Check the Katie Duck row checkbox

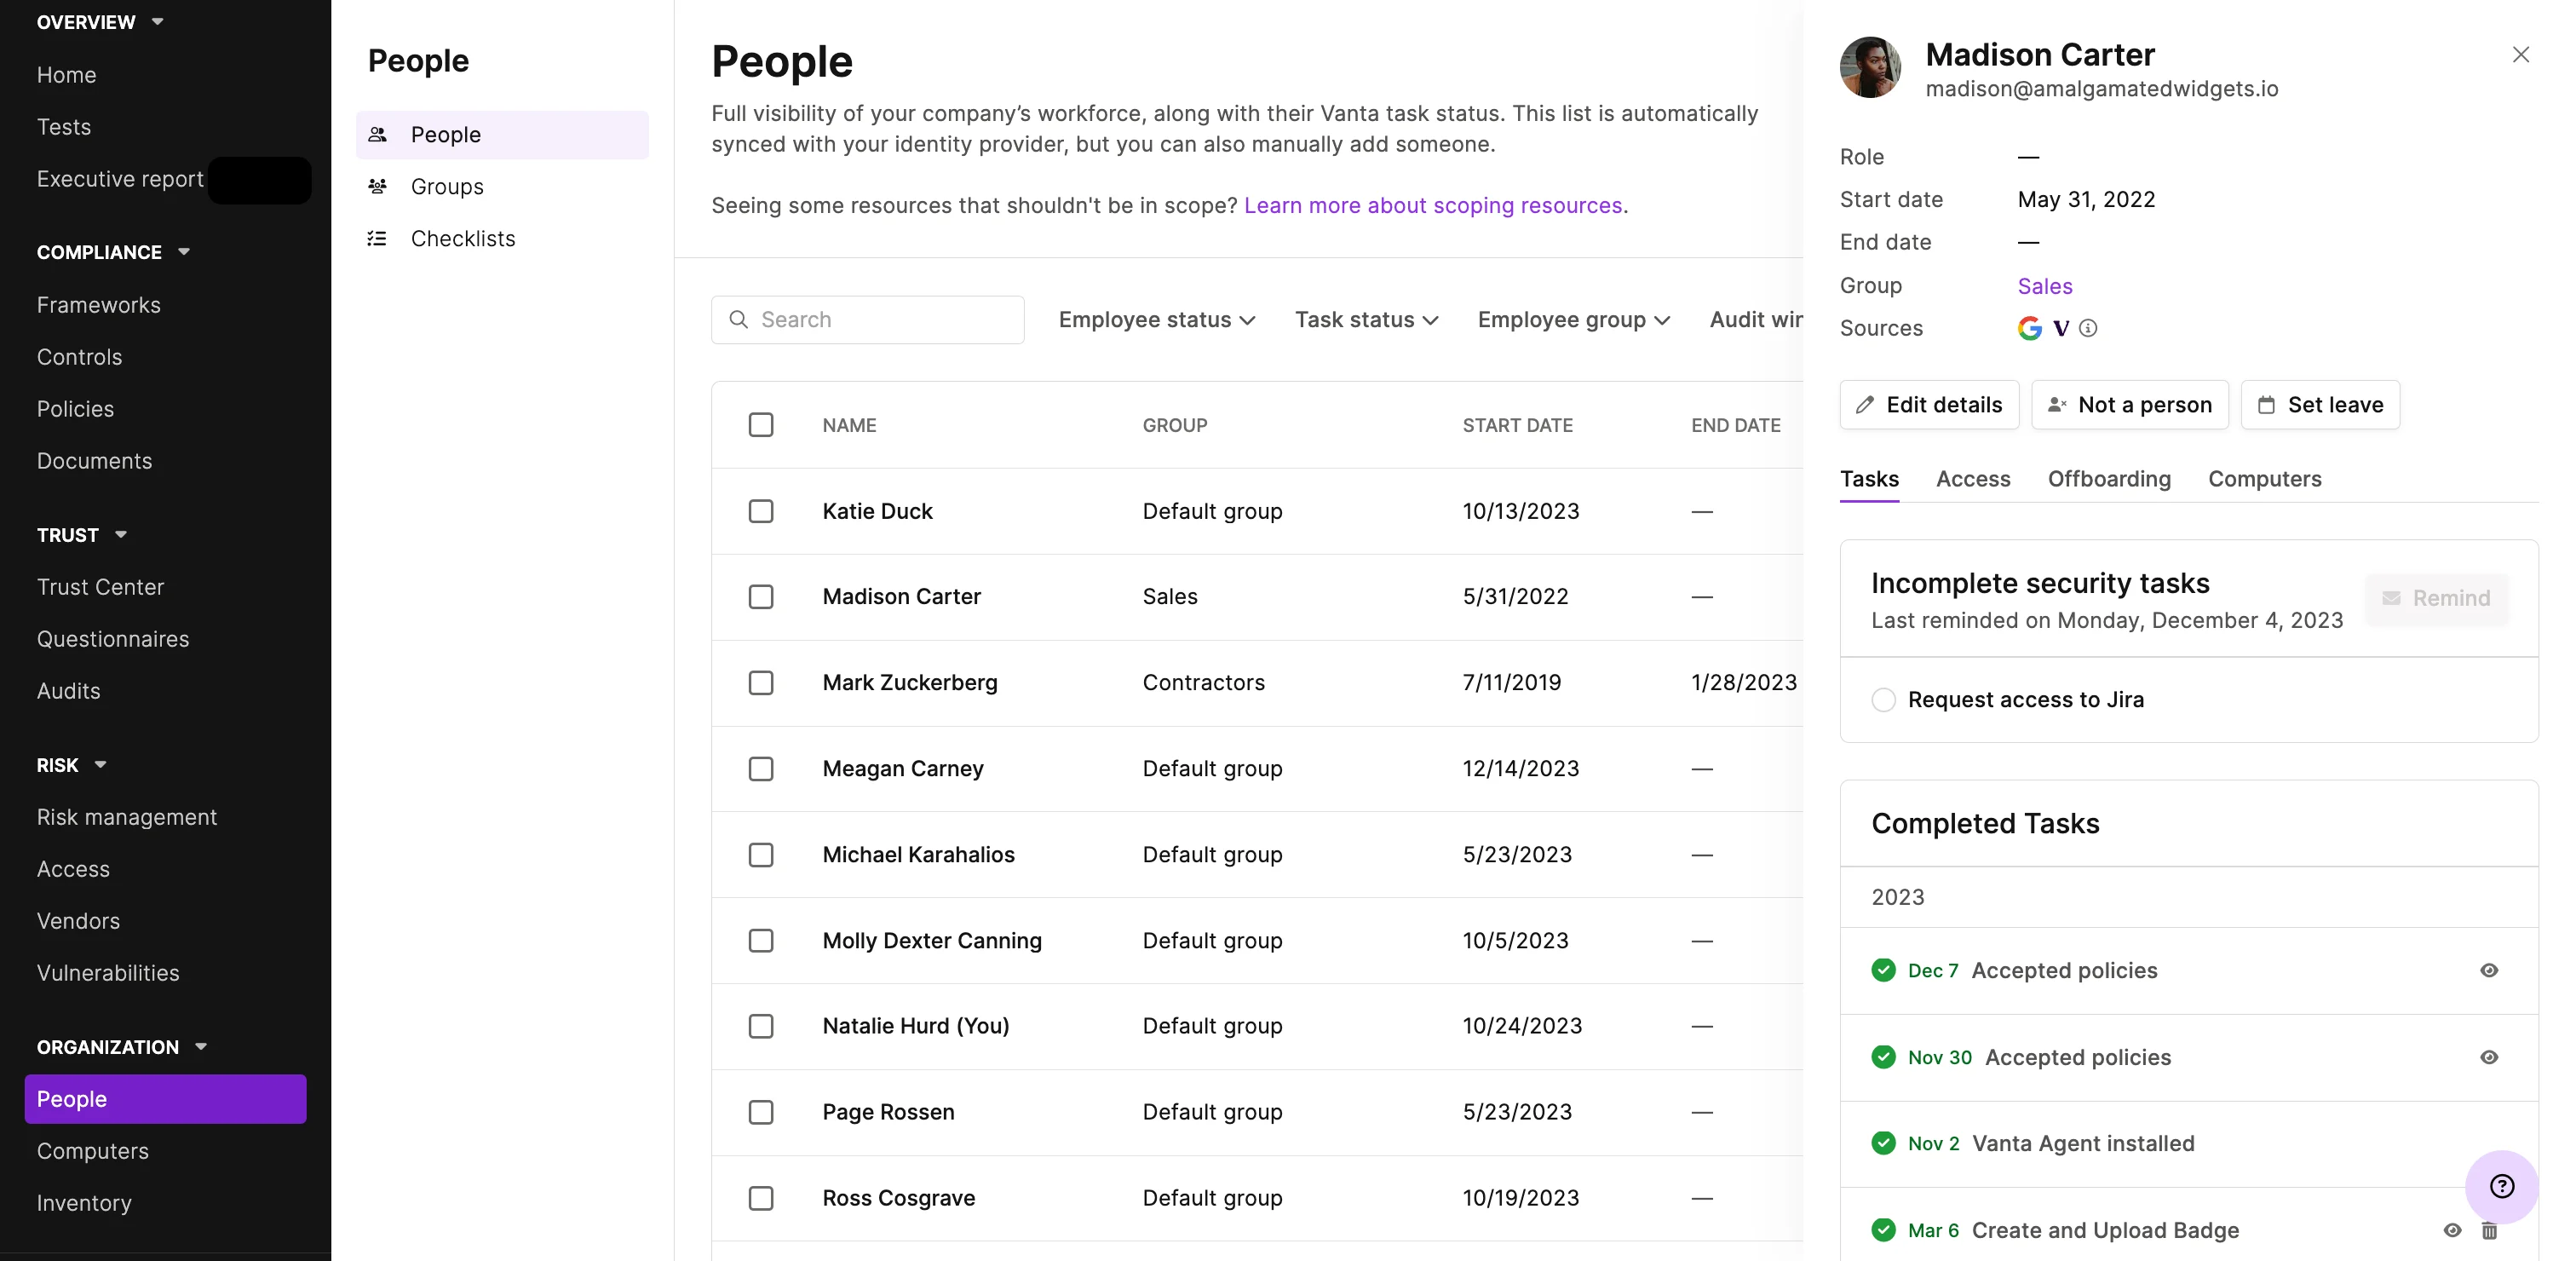(x=761, y=511)
